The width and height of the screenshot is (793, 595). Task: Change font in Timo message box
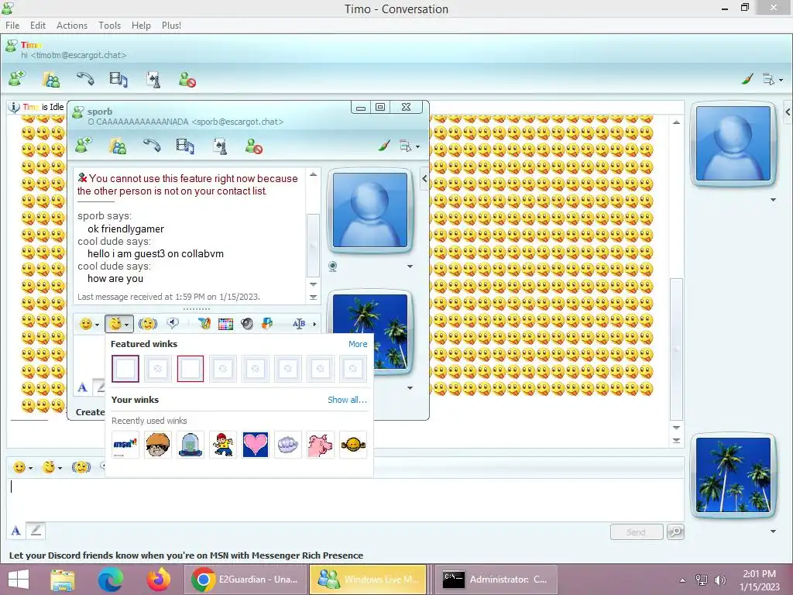click(x=15, y=531)
